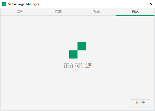
Task: Click the 正在移除源 status text
Action: pos(77,66)
